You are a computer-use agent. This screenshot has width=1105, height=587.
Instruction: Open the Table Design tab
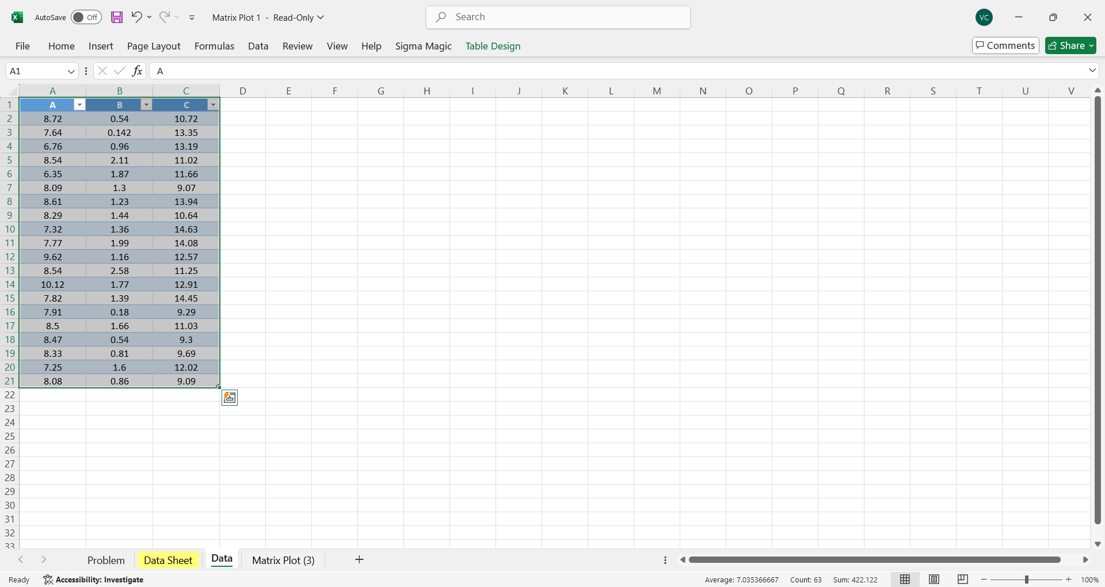(x=493, y=46)
